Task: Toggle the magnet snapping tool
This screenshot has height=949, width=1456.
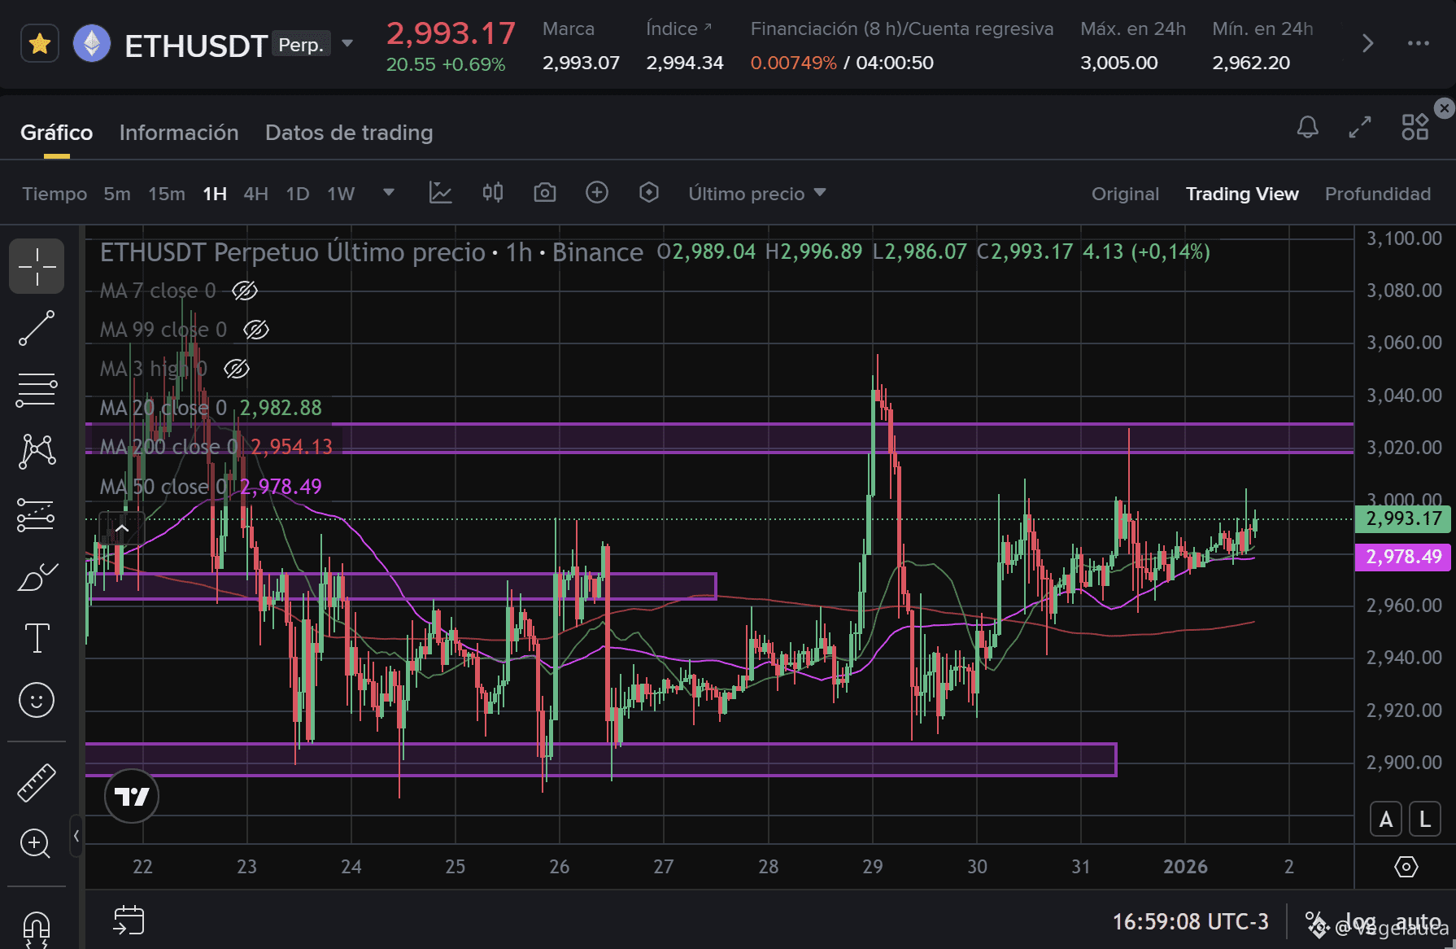Action: pyautogui.click(x=37, y=930)
